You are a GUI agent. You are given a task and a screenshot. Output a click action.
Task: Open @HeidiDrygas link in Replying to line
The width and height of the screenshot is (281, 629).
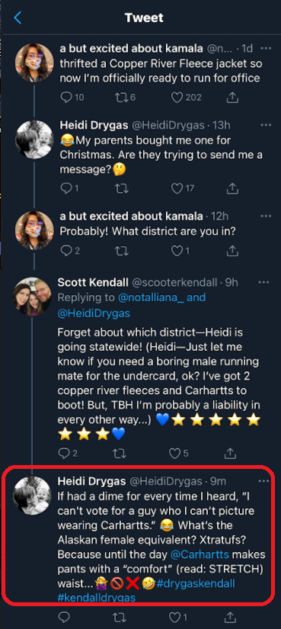coord(94,313)
